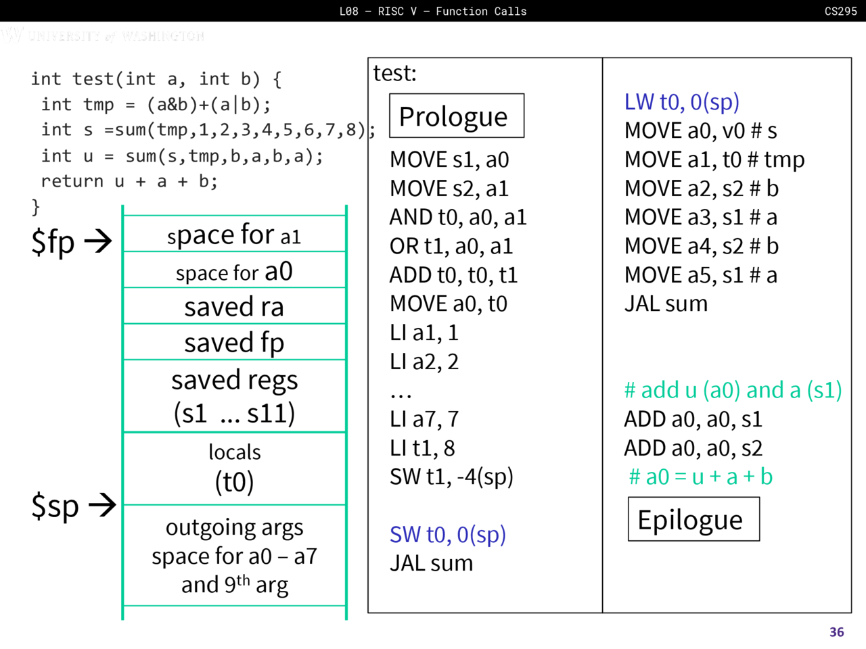Click the CS295 course label
Image resolution: width=866 pixels, height=649 pixels.
(840, 11)
